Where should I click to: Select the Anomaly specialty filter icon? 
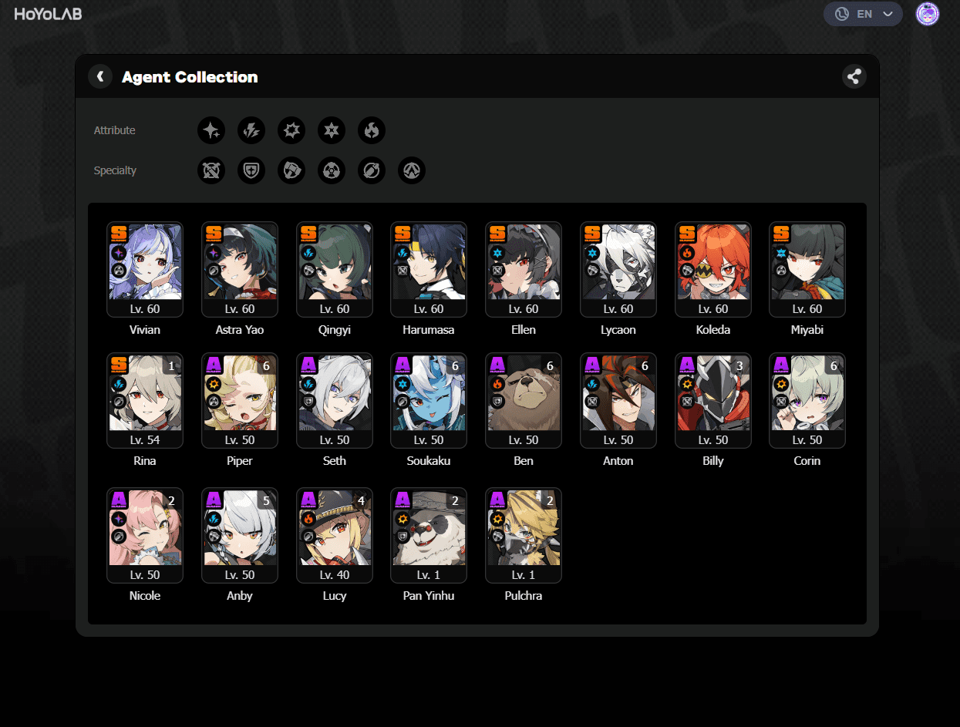pyautogui.click(x=332, y=170)
